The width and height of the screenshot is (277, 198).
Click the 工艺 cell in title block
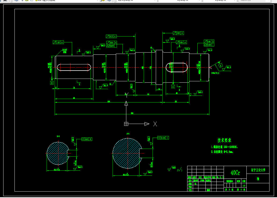coord(190,190)
